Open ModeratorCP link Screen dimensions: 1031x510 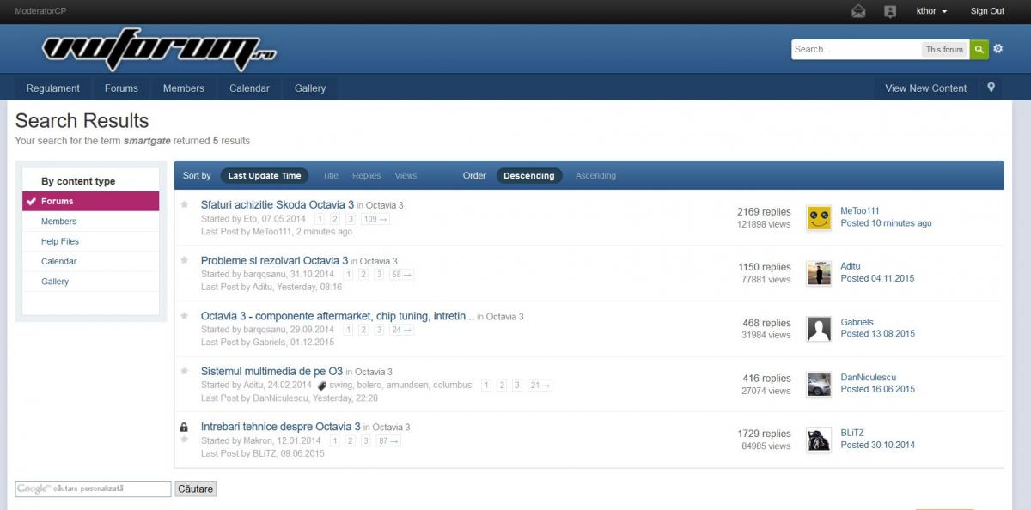40,11
